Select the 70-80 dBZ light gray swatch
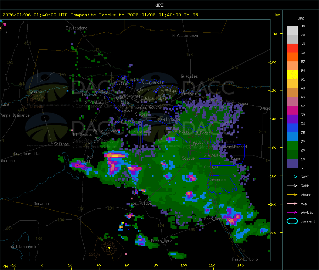 292,31
